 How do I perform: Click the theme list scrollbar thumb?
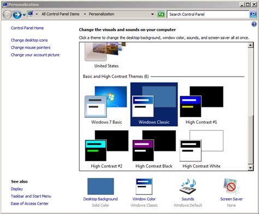tap(251, 140)
